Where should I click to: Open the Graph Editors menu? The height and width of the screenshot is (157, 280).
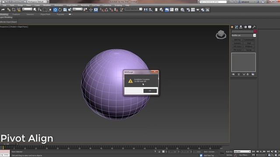[72, 5]
